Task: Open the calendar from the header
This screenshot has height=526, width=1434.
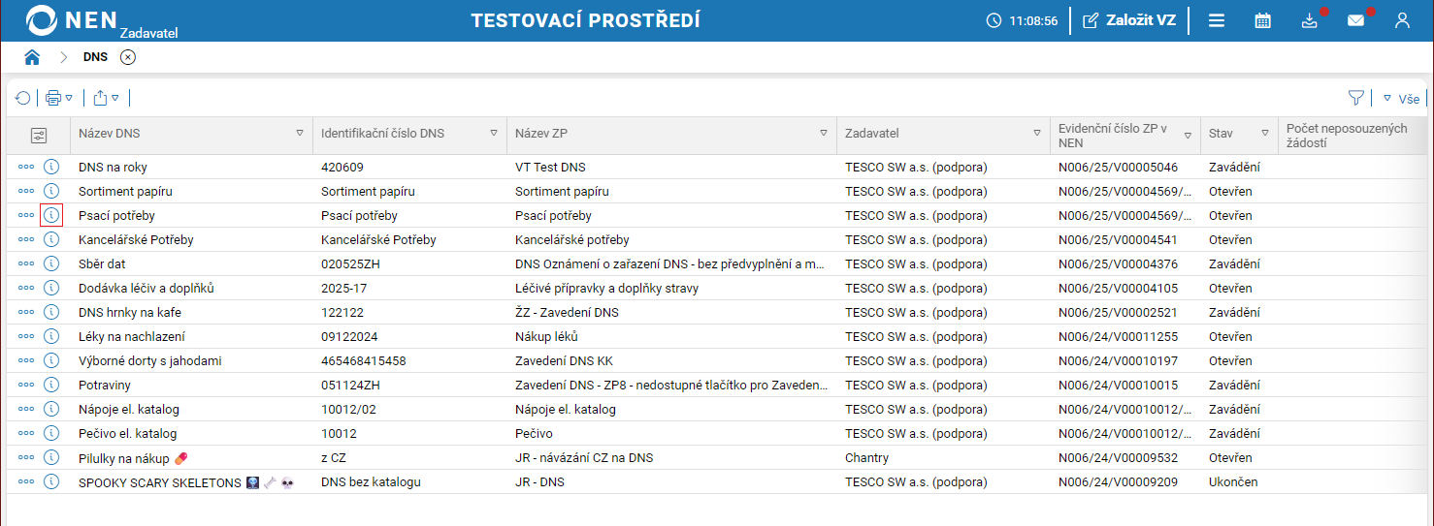Action: point(1262,20)
